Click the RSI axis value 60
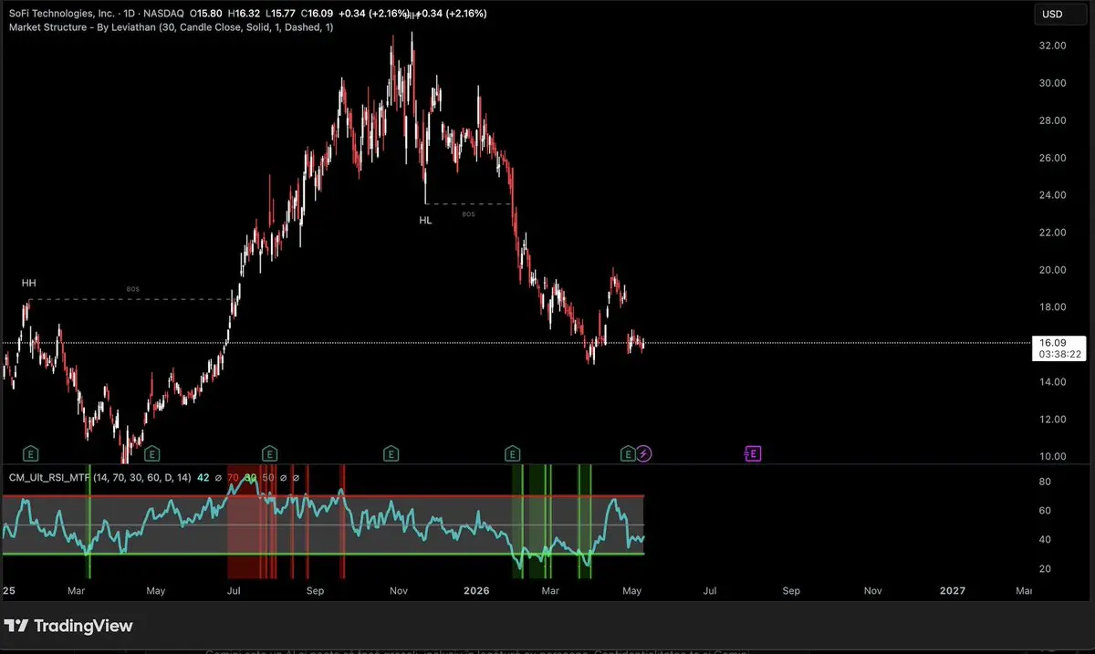Image resolution: width=1095 pixels, height=654 pixels. (x=1047, y=511)
